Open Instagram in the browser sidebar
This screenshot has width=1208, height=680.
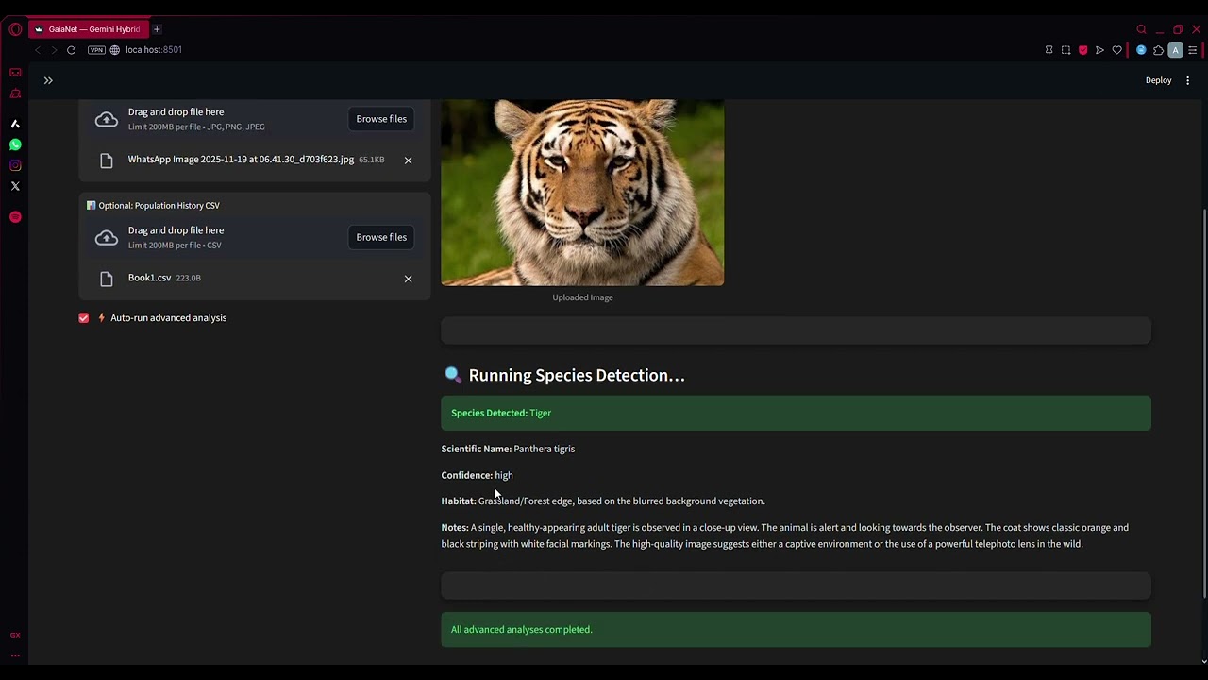click(15, 165)
